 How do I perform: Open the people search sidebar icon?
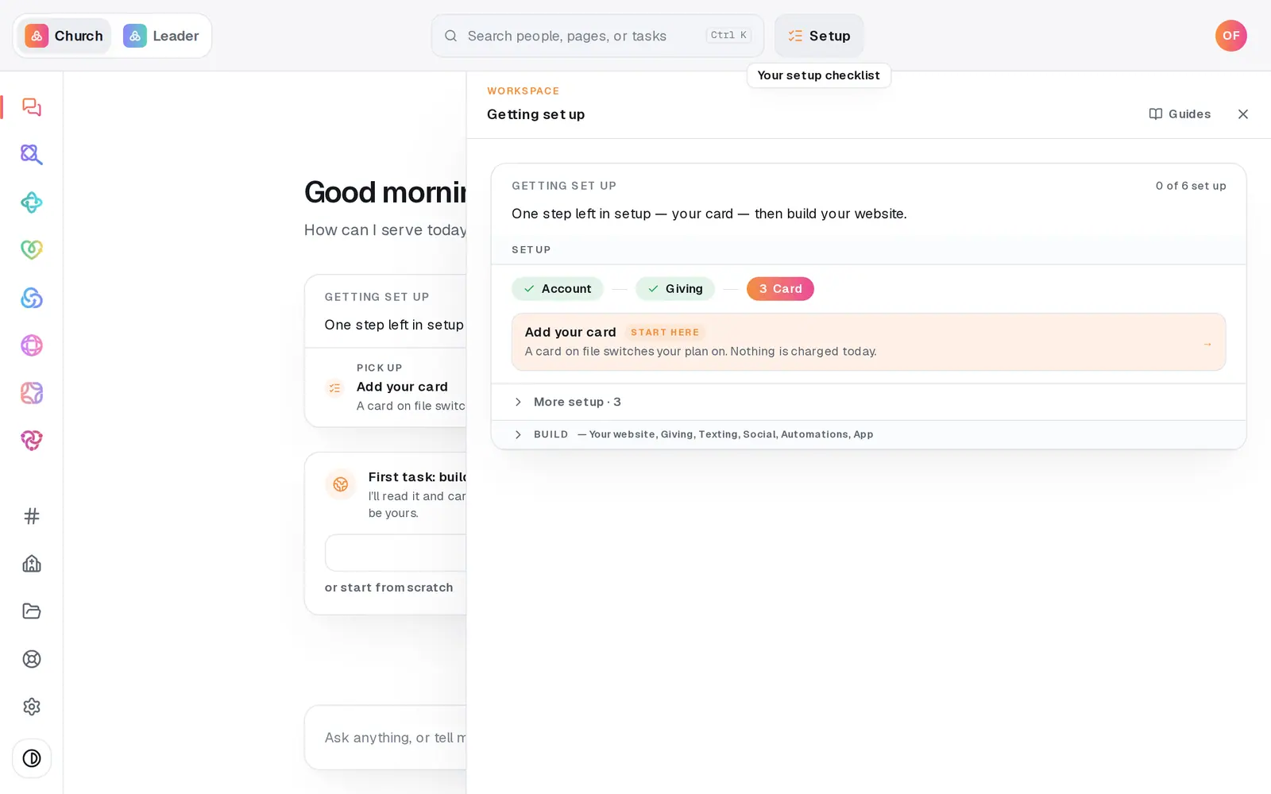click(32, 155)
